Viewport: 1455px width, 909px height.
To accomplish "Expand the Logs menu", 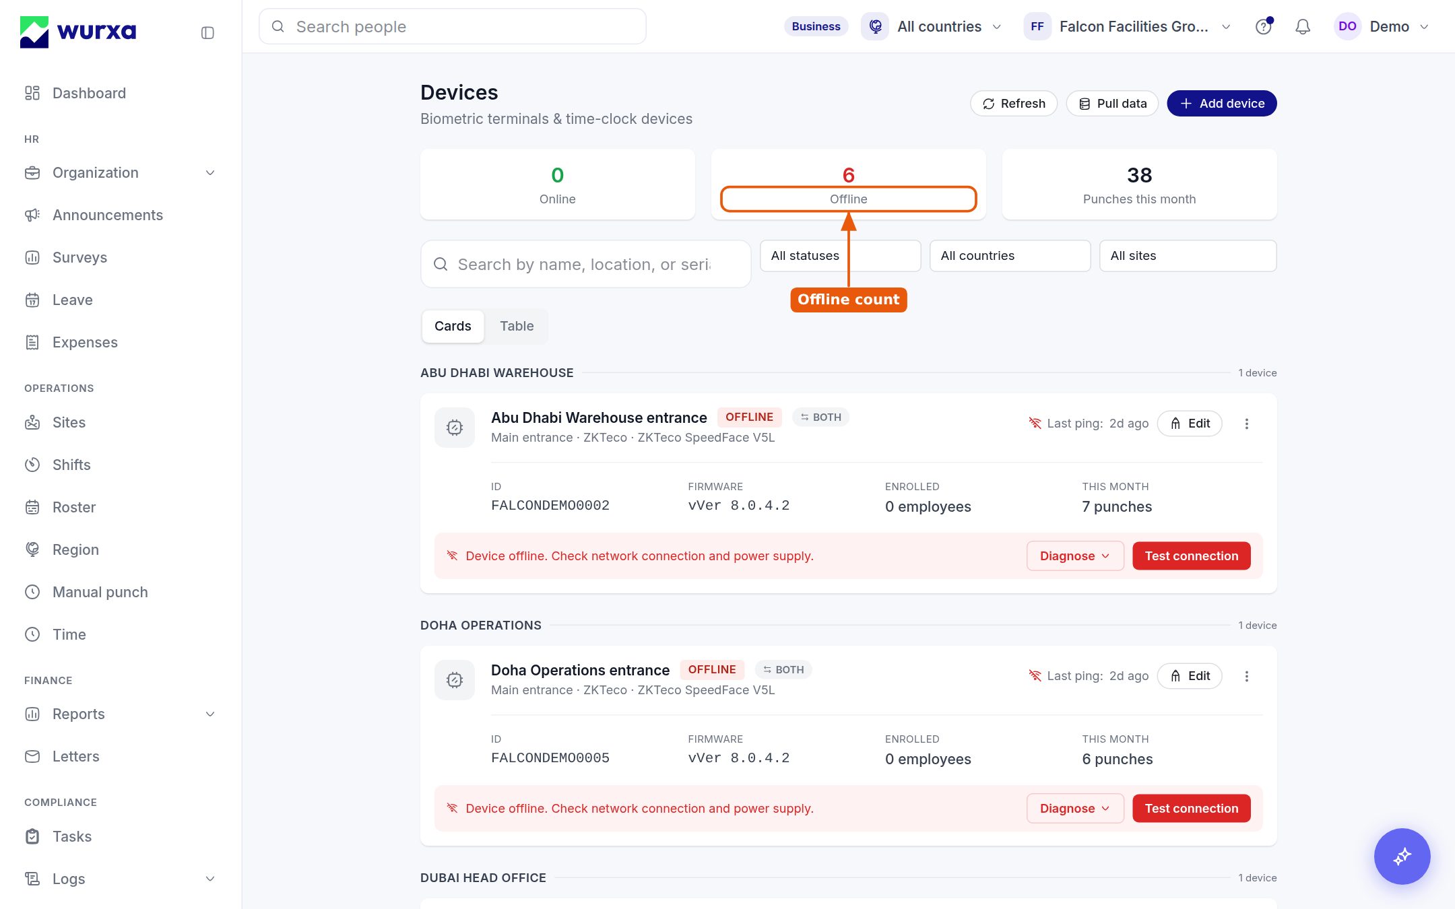I will tap(121, 879).
